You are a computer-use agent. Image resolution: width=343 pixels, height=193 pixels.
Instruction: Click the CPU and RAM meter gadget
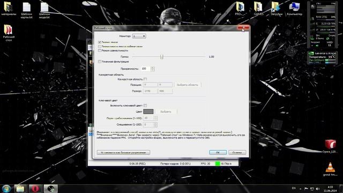coord(322,25)
